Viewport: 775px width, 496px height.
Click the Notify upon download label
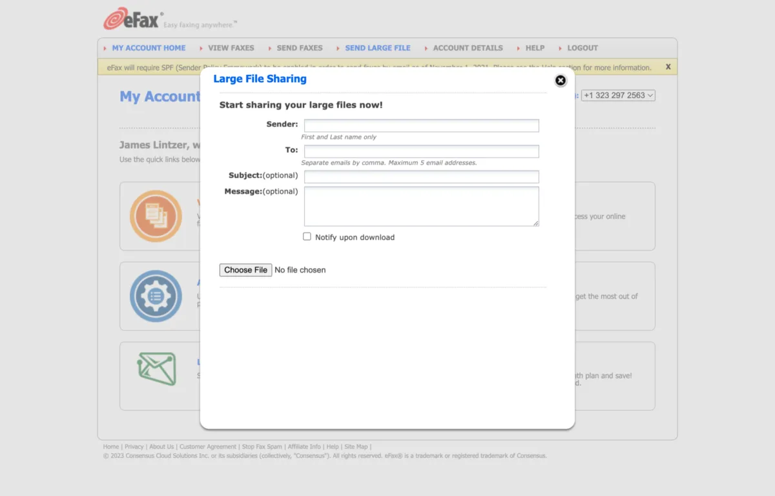[x=355, y=237]
